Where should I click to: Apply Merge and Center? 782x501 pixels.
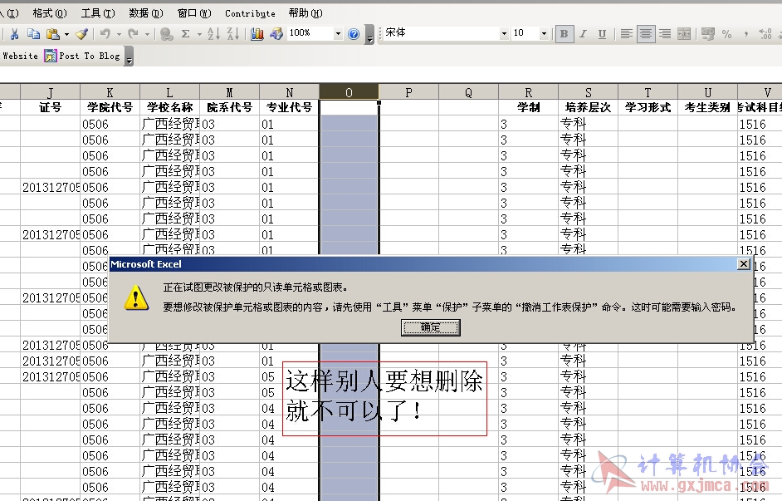[684, 34]
